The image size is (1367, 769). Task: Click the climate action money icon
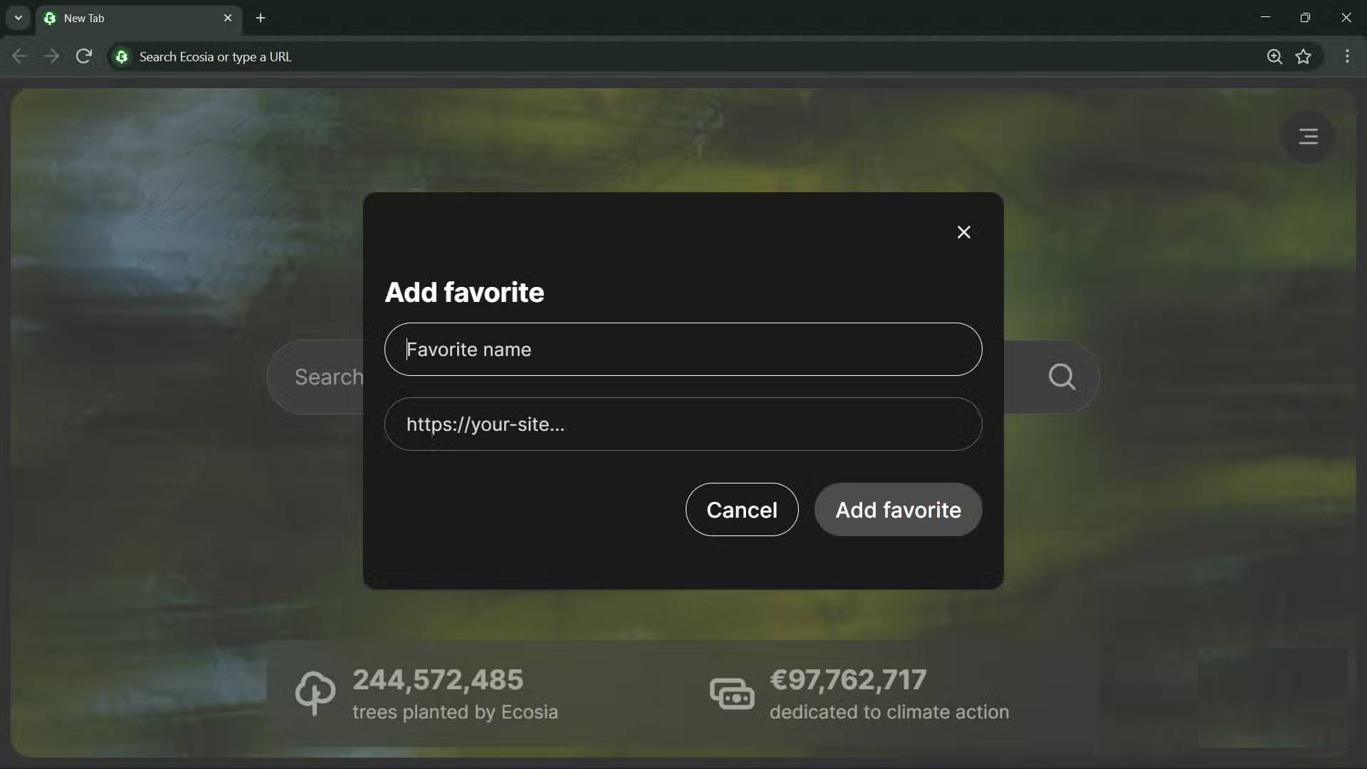point(732,693)
